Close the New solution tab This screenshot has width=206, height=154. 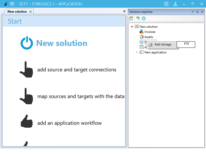tap(31, 12)
